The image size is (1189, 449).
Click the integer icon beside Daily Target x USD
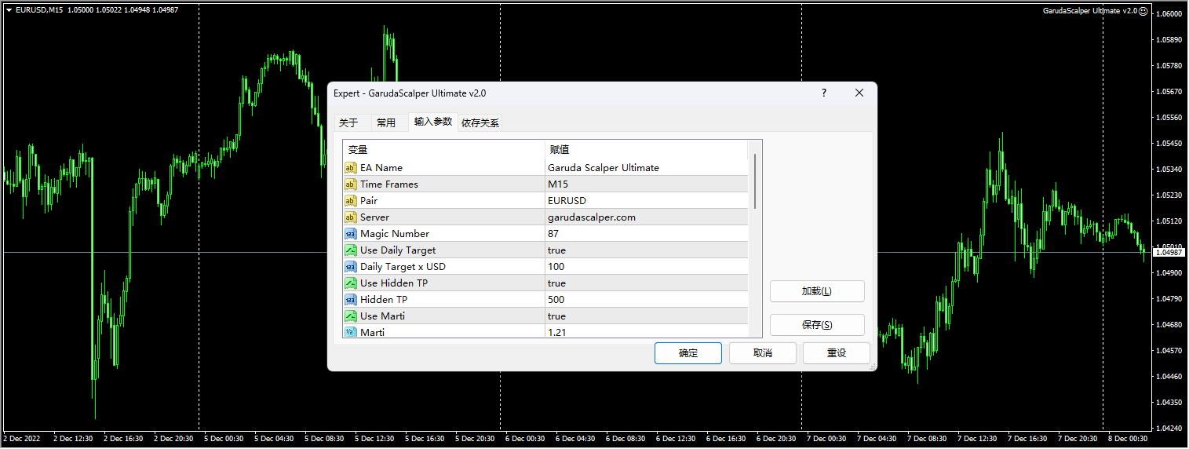[350, 267]
